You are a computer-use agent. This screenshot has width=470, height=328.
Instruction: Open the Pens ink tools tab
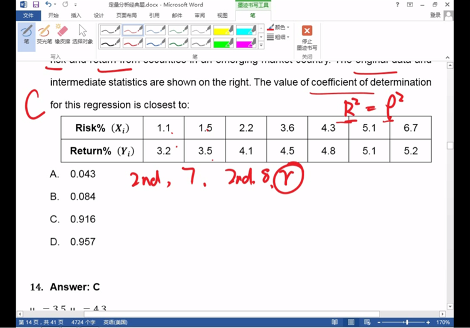253,15
